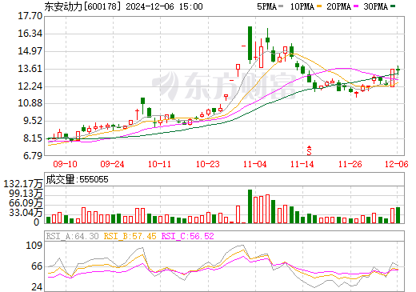Image resolution: width=416 pixels, height=292 pixels.
Task: Click the 99.13万 volume axis label
Action: click(x=26, y=194)
